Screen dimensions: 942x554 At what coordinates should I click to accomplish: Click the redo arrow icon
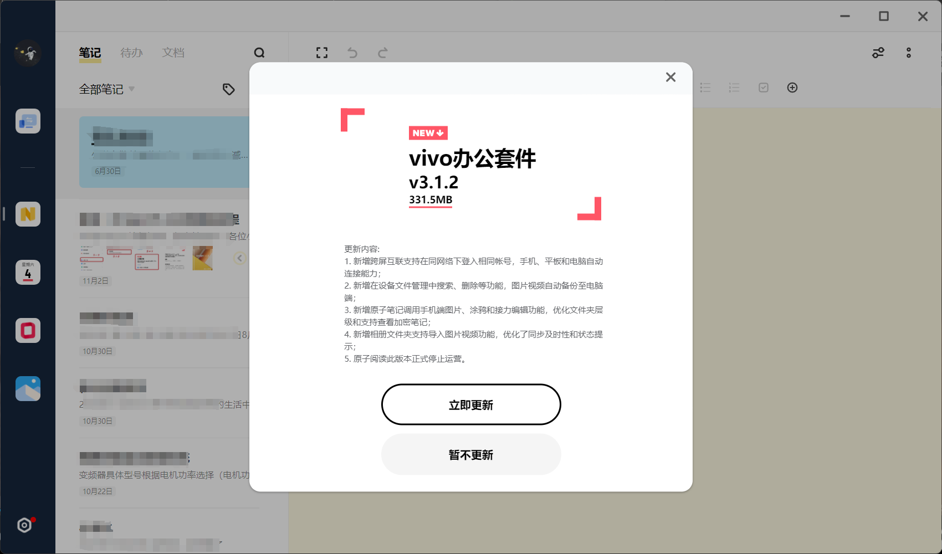click(x=383, y=53)
